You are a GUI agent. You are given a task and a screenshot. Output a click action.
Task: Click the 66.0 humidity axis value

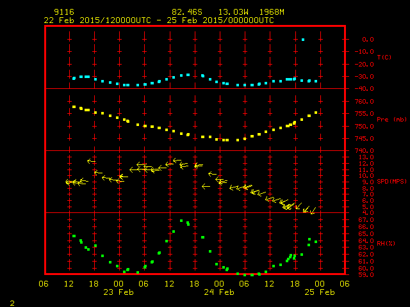pyautogui.click(x=366, y=227)
